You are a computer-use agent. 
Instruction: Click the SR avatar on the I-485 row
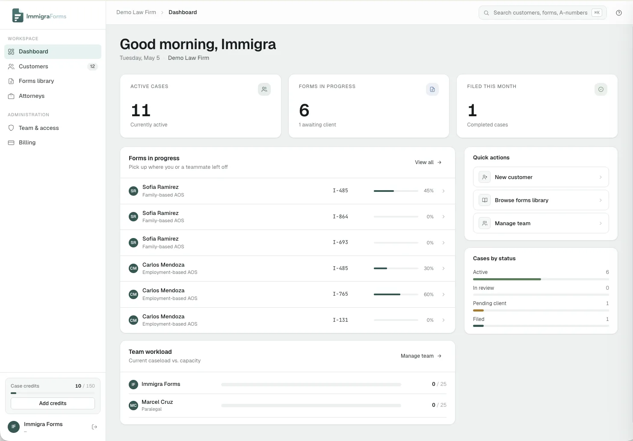pos(133,191)
